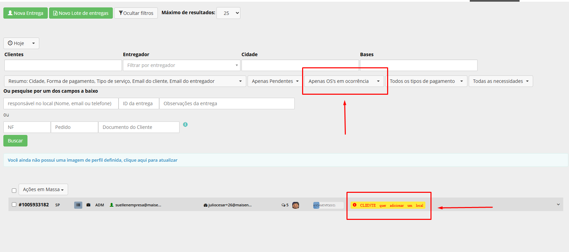The width and height of the screenshot is (569, 252).
Task: Click the juliocesar+26@maisen... deliverer email
Action: tap(230, 205)
